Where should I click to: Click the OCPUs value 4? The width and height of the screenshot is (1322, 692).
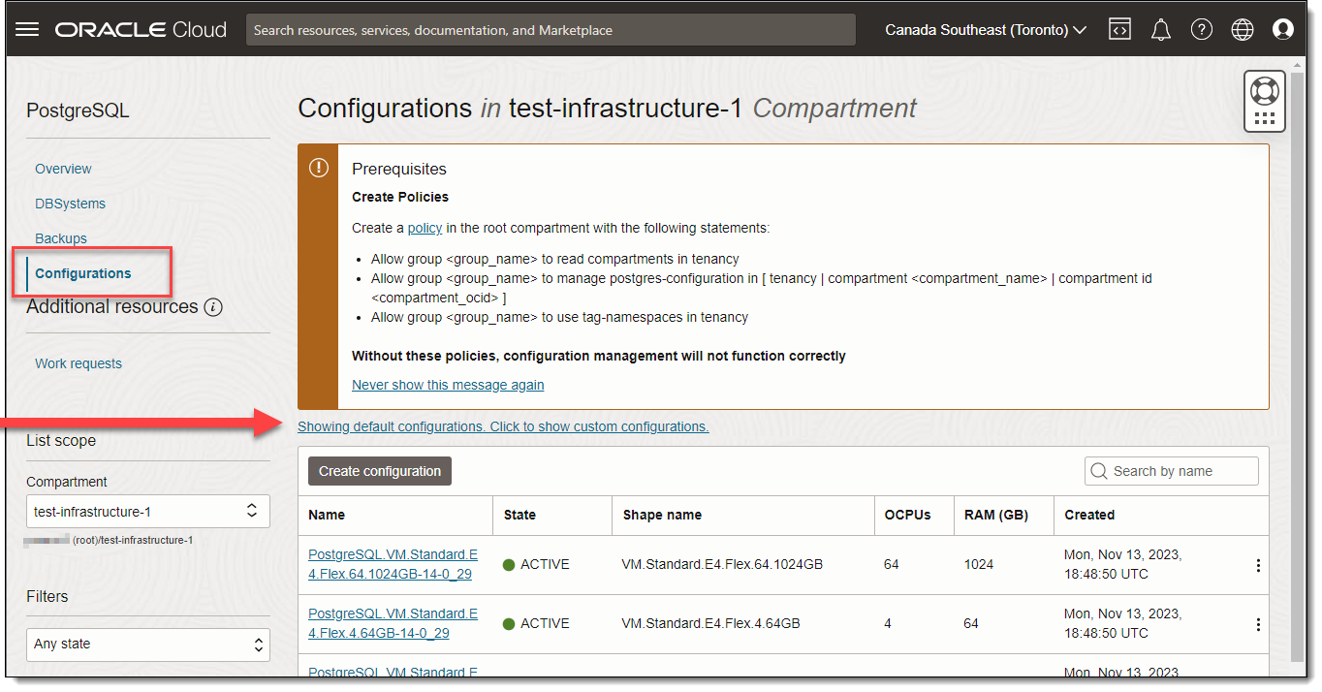click(x=888, y=623)
